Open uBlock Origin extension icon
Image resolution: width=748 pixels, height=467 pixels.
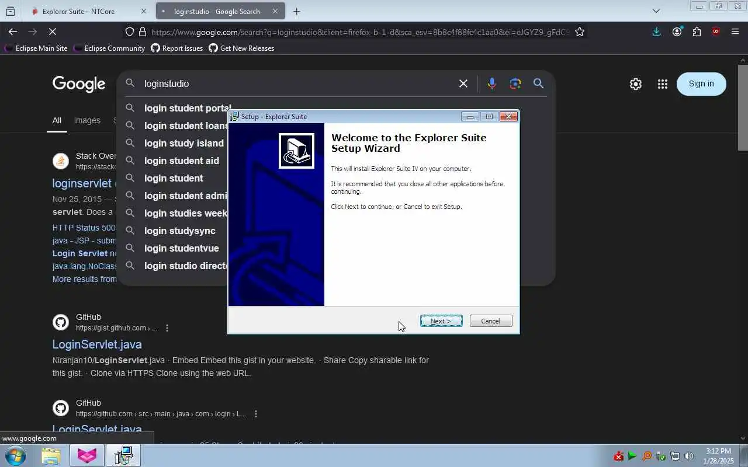(x=716, y=32)
